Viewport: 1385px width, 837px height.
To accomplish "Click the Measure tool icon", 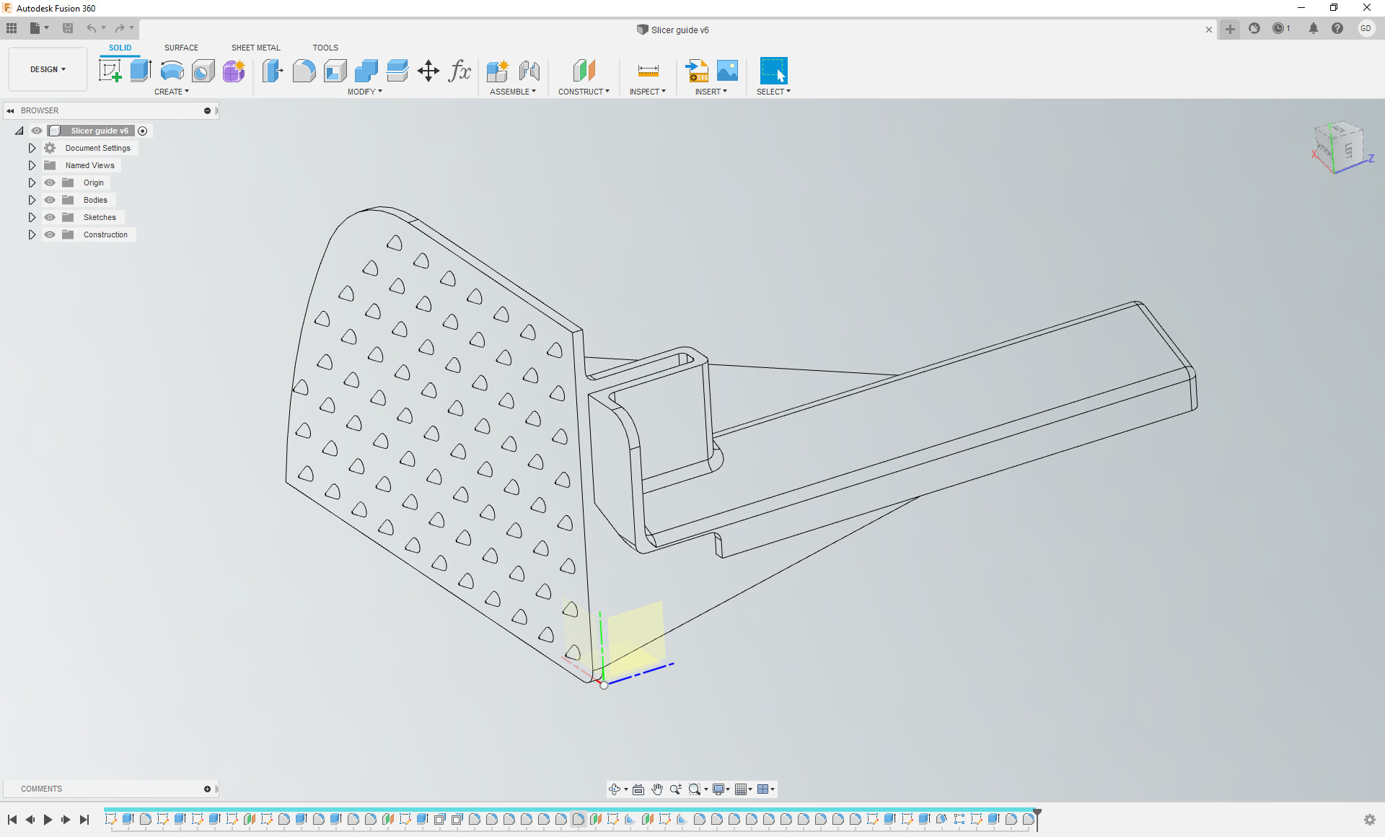I will [648, 71].
